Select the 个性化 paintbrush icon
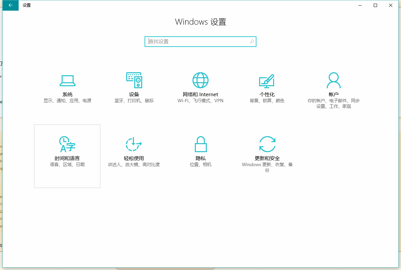Image resolution: width=401 pixels, height=270 pixels. 267,80
